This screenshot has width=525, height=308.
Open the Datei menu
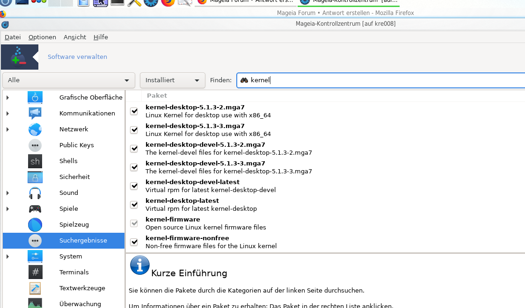[x=13, y=37]
